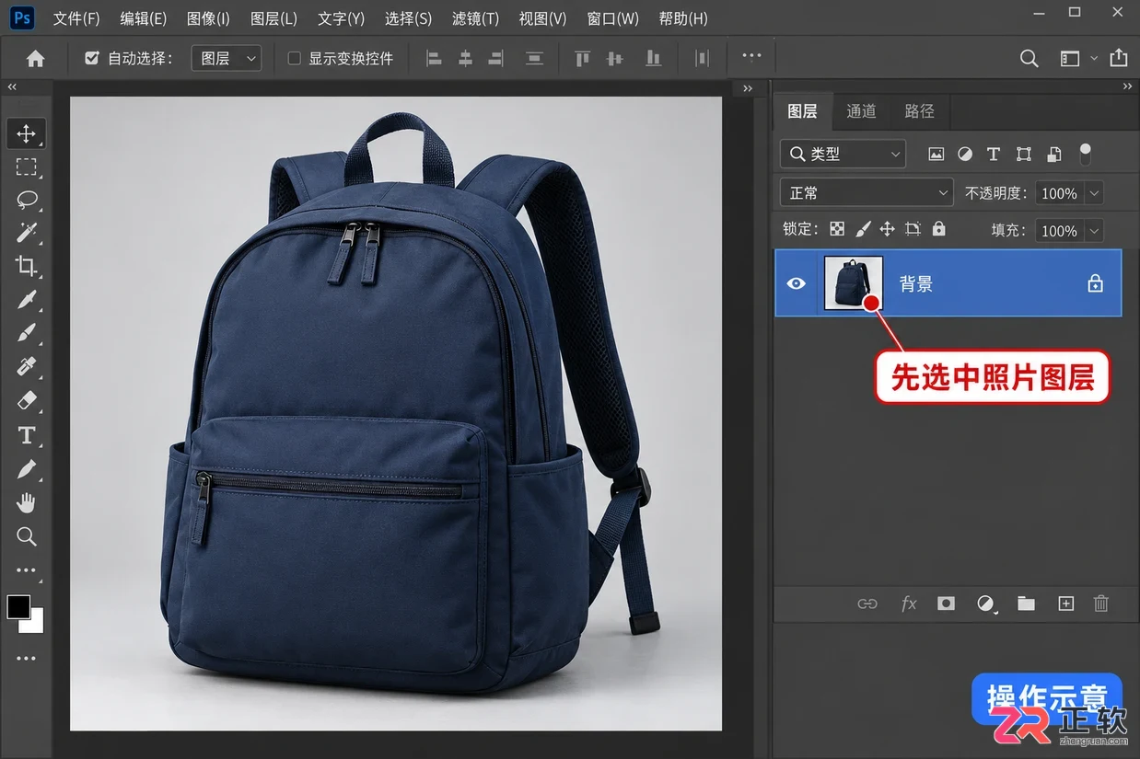Add a layer style with fx icon
The width and height of the screenshot is (1140, 759).
(908, 604)
